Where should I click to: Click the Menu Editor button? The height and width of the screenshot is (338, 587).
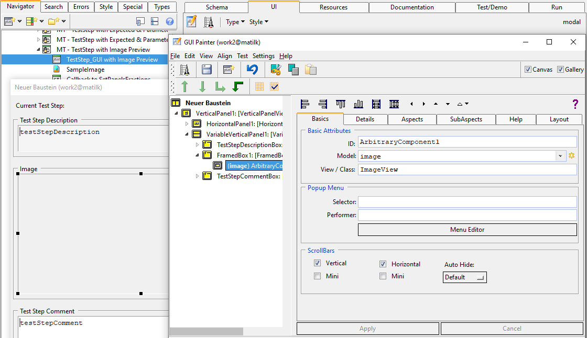(467, 230)
